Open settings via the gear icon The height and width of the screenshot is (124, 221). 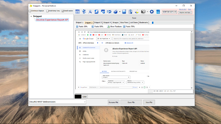pyautogui.click(x=152, y=12)
